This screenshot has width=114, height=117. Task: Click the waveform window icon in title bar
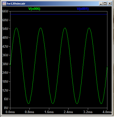[x=4, y=4]
